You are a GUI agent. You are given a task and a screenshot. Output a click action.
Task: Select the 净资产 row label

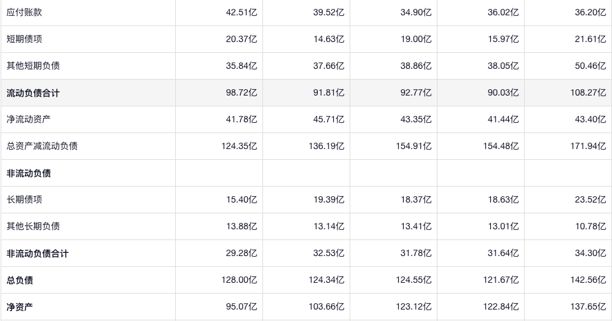pos(20,307)
